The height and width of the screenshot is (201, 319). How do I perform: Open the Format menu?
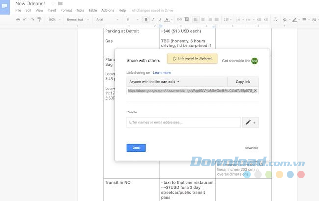(66, 10)
